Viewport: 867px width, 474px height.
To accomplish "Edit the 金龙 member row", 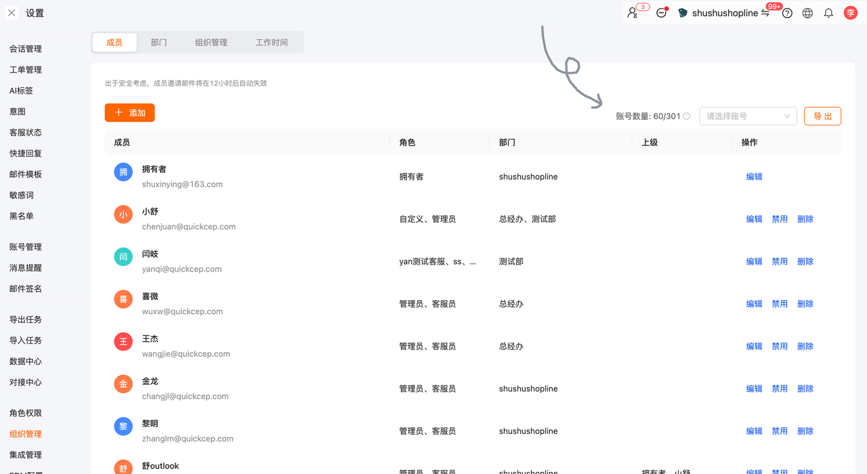I will pos(754,389).
